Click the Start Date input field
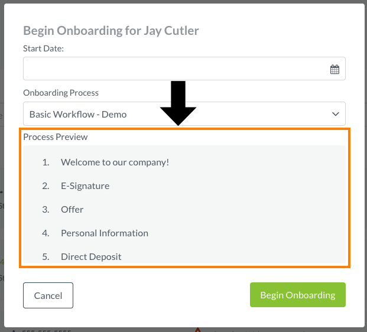367x332 pixels. pos(184,69)
